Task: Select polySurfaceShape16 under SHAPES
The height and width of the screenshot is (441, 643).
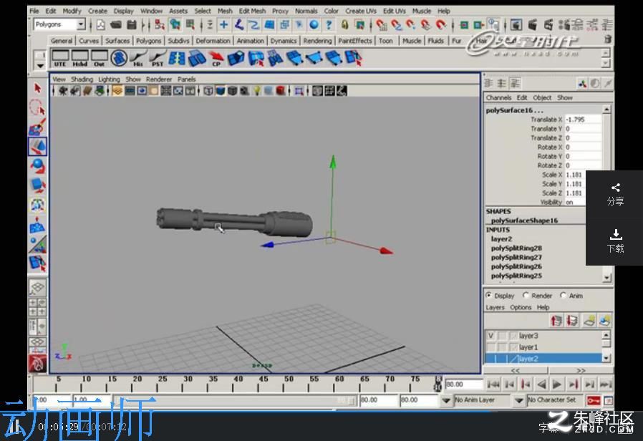Action: 524,220
